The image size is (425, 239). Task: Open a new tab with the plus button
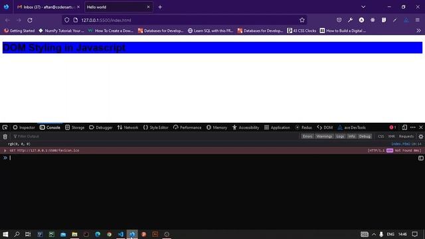coord(160,7)
